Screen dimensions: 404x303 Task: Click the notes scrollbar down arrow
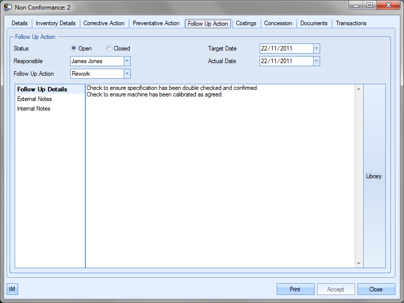(359, 263)
